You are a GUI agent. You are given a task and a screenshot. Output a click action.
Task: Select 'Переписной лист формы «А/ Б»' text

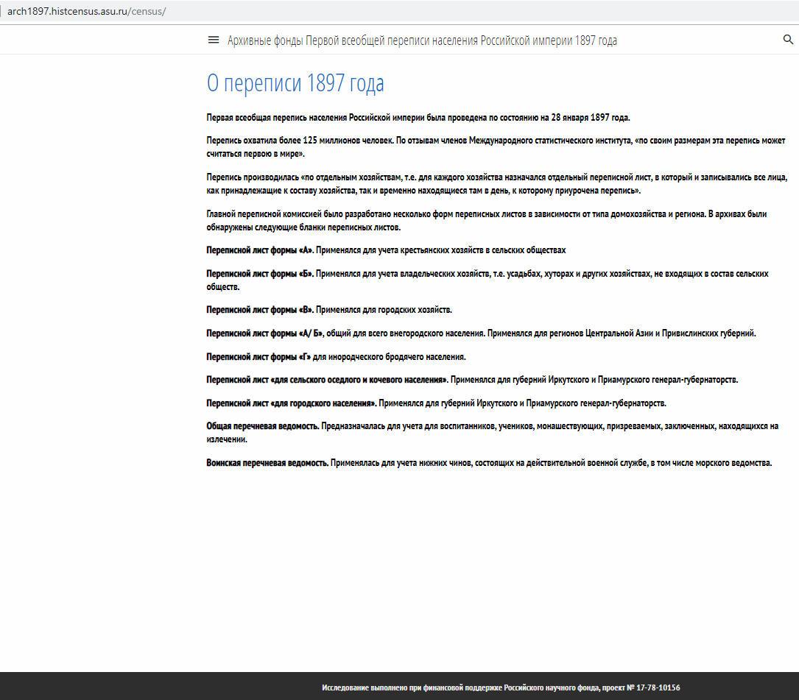tap(265, 333)
